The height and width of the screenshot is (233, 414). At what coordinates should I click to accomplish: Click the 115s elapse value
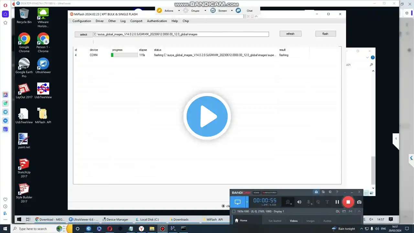point(142,55)
